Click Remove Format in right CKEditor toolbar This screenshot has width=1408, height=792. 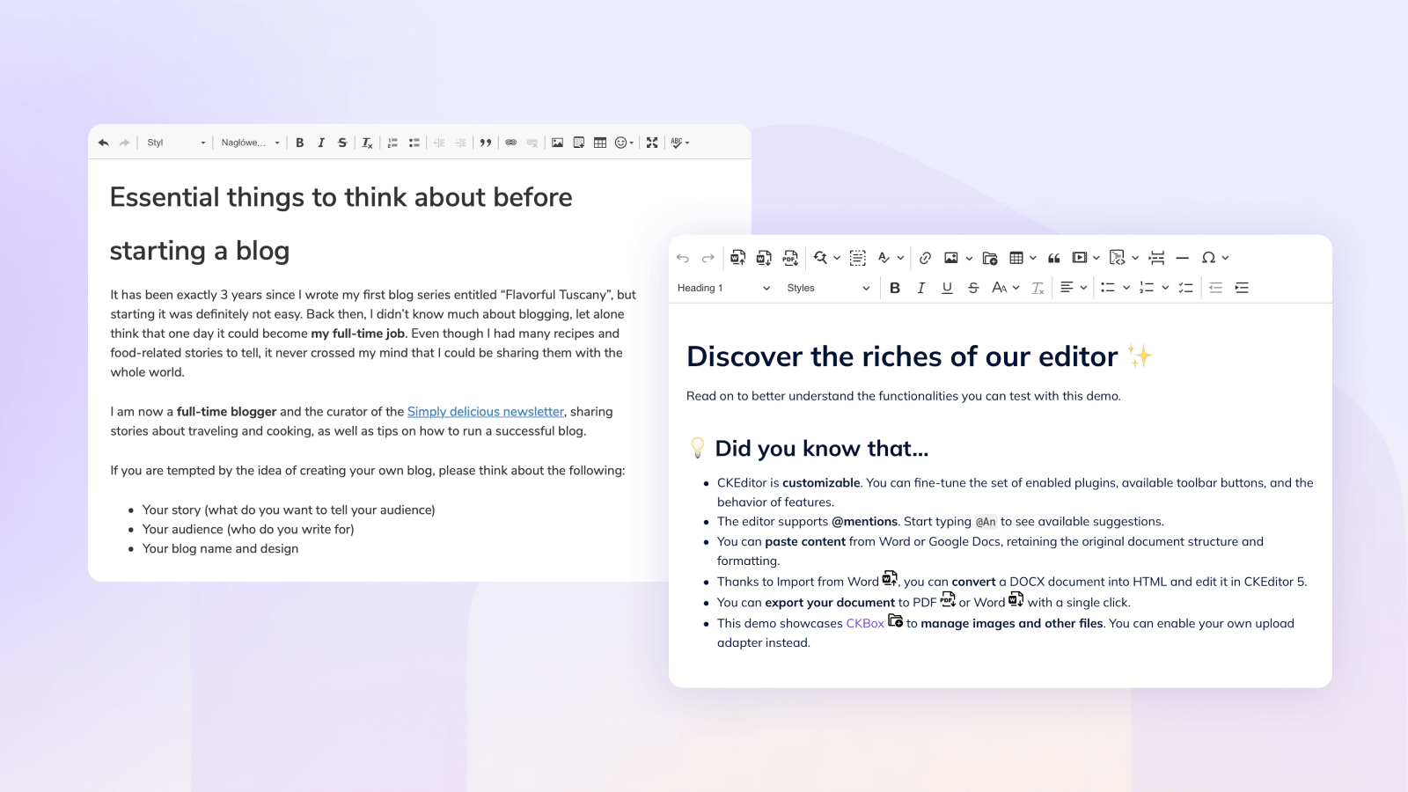(x=1038, y=288)
